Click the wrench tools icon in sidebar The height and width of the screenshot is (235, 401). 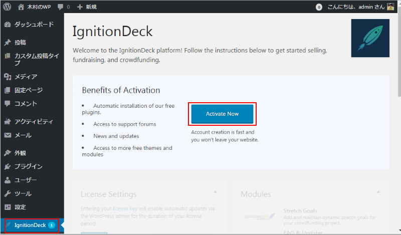pos(7,193)
